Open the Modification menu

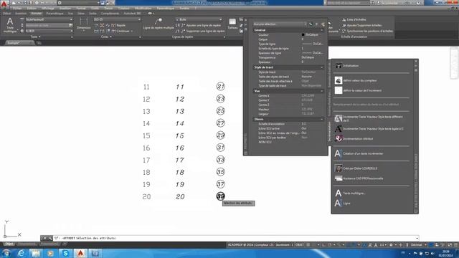143,8
